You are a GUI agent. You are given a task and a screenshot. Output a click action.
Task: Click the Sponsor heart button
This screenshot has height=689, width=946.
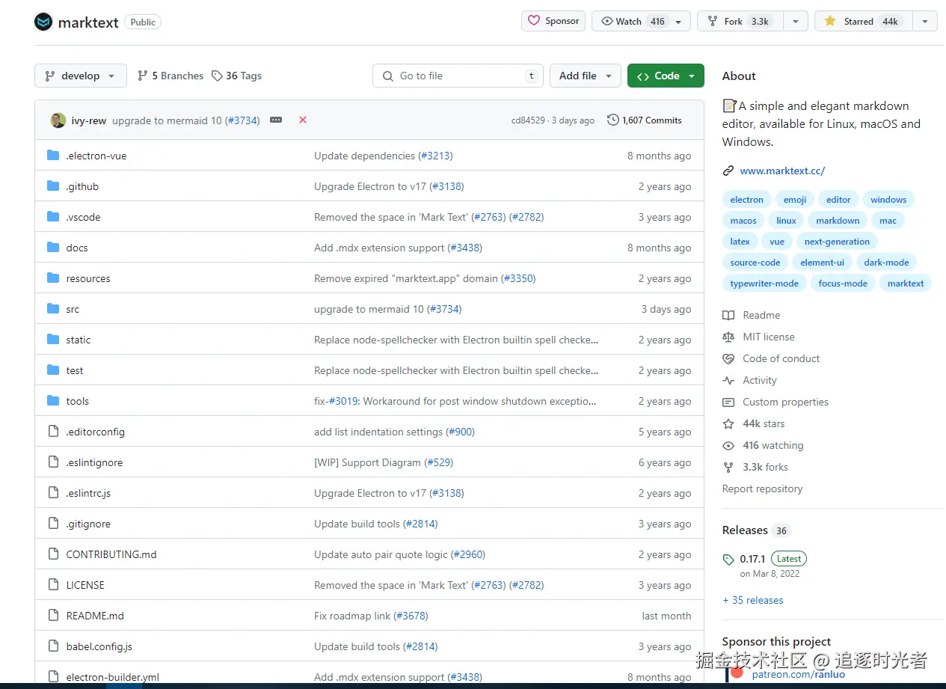click(553, 21)
